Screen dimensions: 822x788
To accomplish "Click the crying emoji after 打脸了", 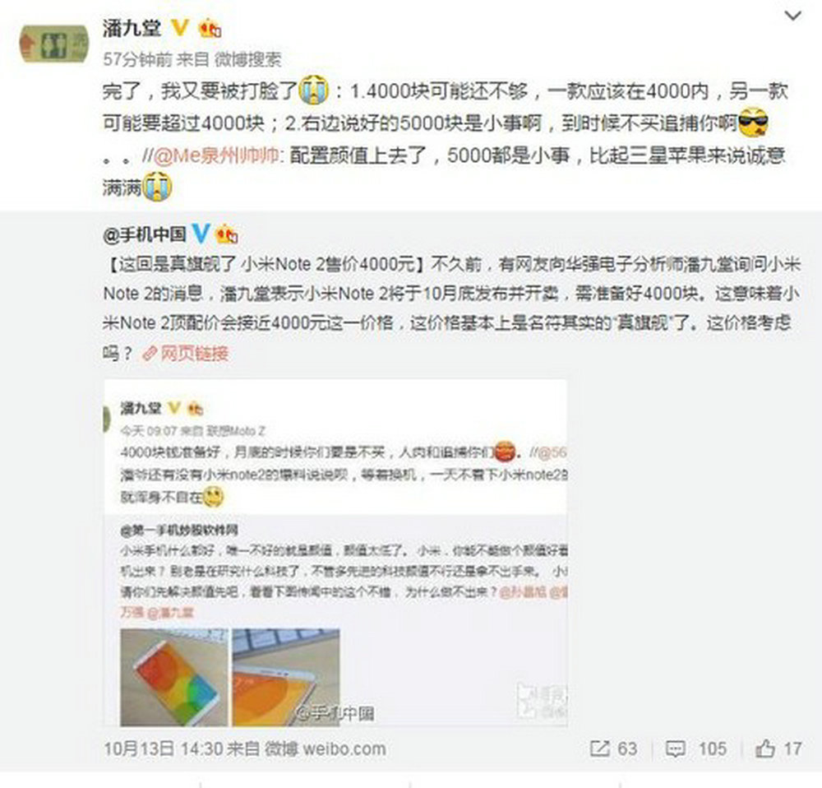I will [x=313, y=90].
